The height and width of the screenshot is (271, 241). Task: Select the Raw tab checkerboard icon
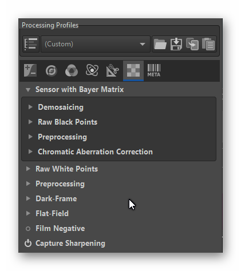pyautogui.click(x=133, y=70)
